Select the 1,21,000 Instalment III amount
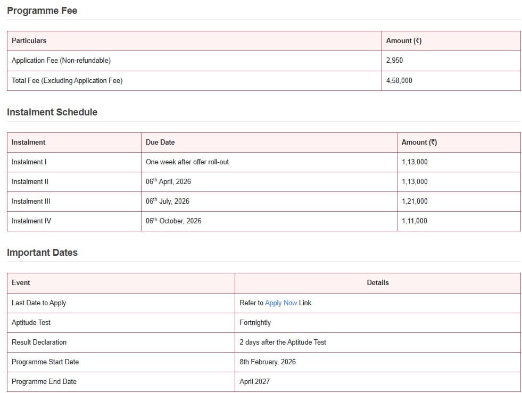The width and height of the screenshot is (522, 393). [415, 202]
